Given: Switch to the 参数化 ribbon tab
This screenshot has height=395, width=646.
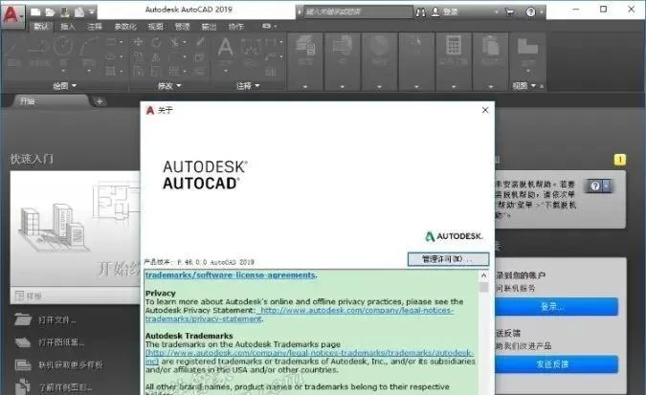Looking at the screenshot, I should pos(125,27).
